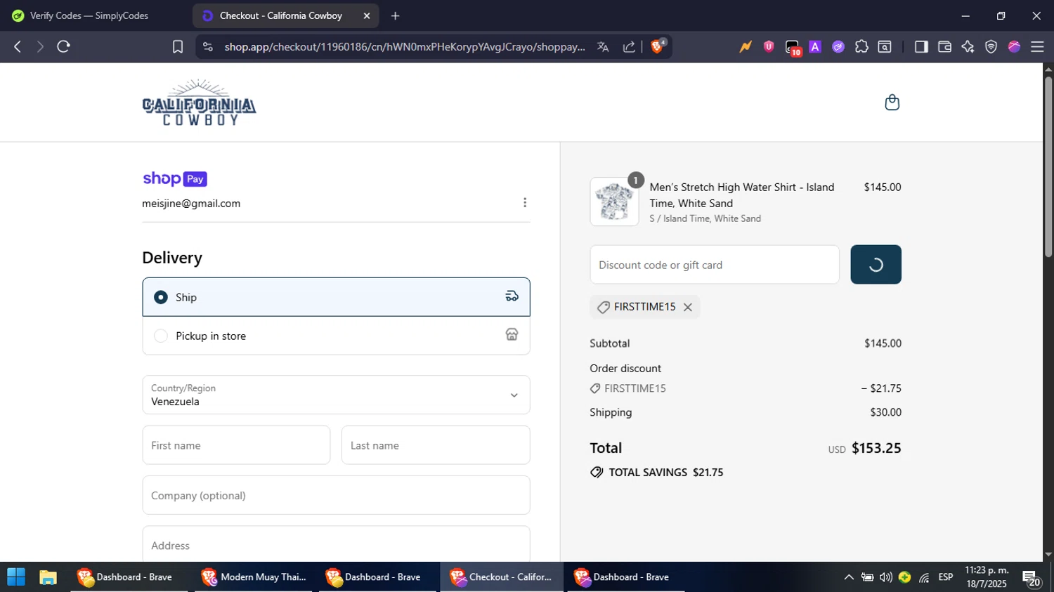Reload the current page
Screen dimensions: 1054x592
[x=64, y=46]
